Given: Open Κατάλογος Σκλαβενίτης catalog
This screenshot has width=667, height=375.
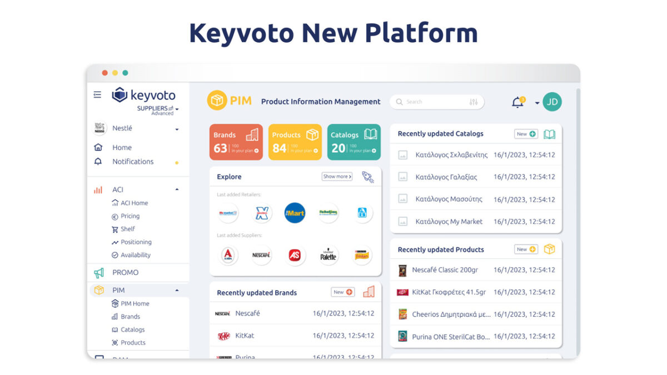Looking at the screenshot, I should (476, 155).
